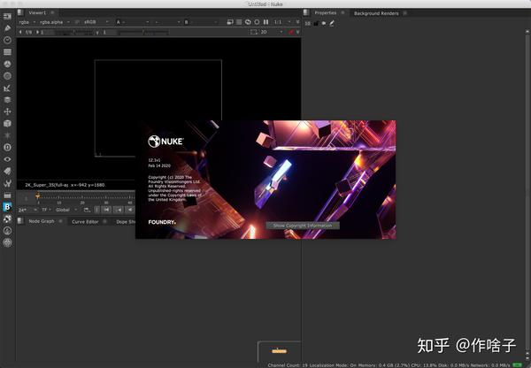Open the viewer A input dropdown
The height and width of the screenshot is (368, 531).
(x=133, y=22)
